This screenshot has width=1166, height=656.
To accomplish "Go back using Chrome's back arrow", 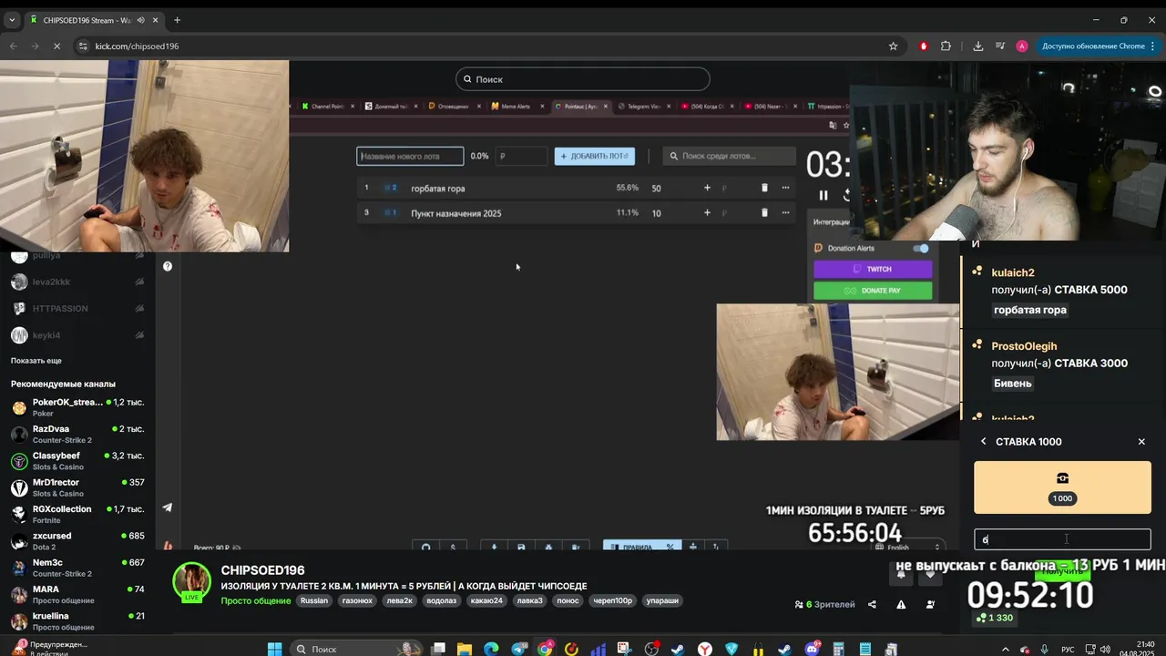I will [x=14, y=46].
